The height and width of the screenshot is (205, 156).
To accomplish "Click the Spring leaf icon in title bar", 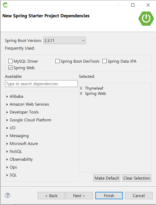I will (x=5, y=5).
